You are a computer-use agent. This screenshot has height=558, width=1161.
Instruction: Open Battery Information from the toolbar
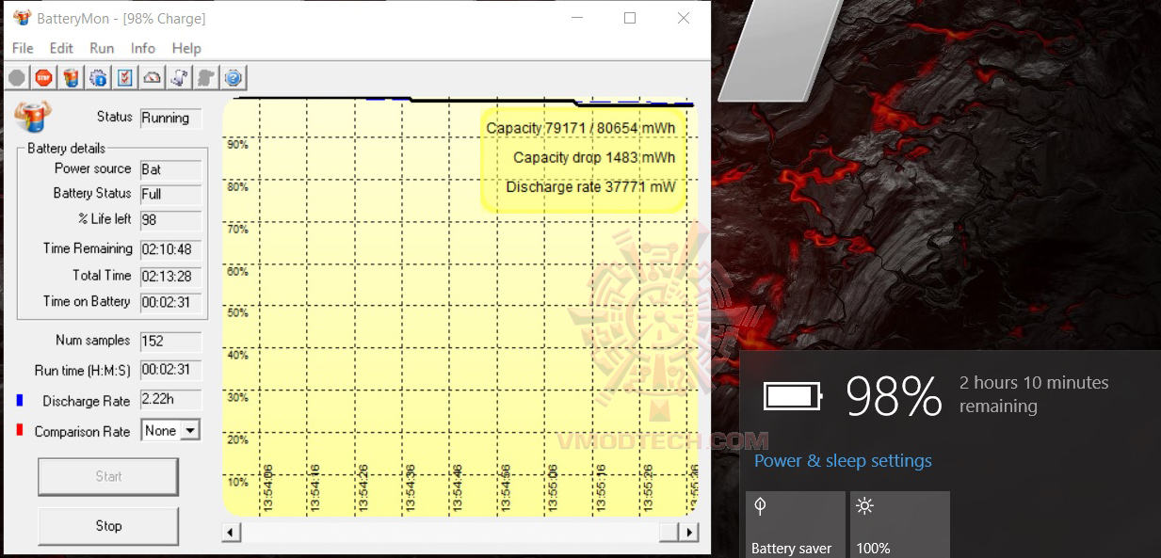click(x=71, y=77)
